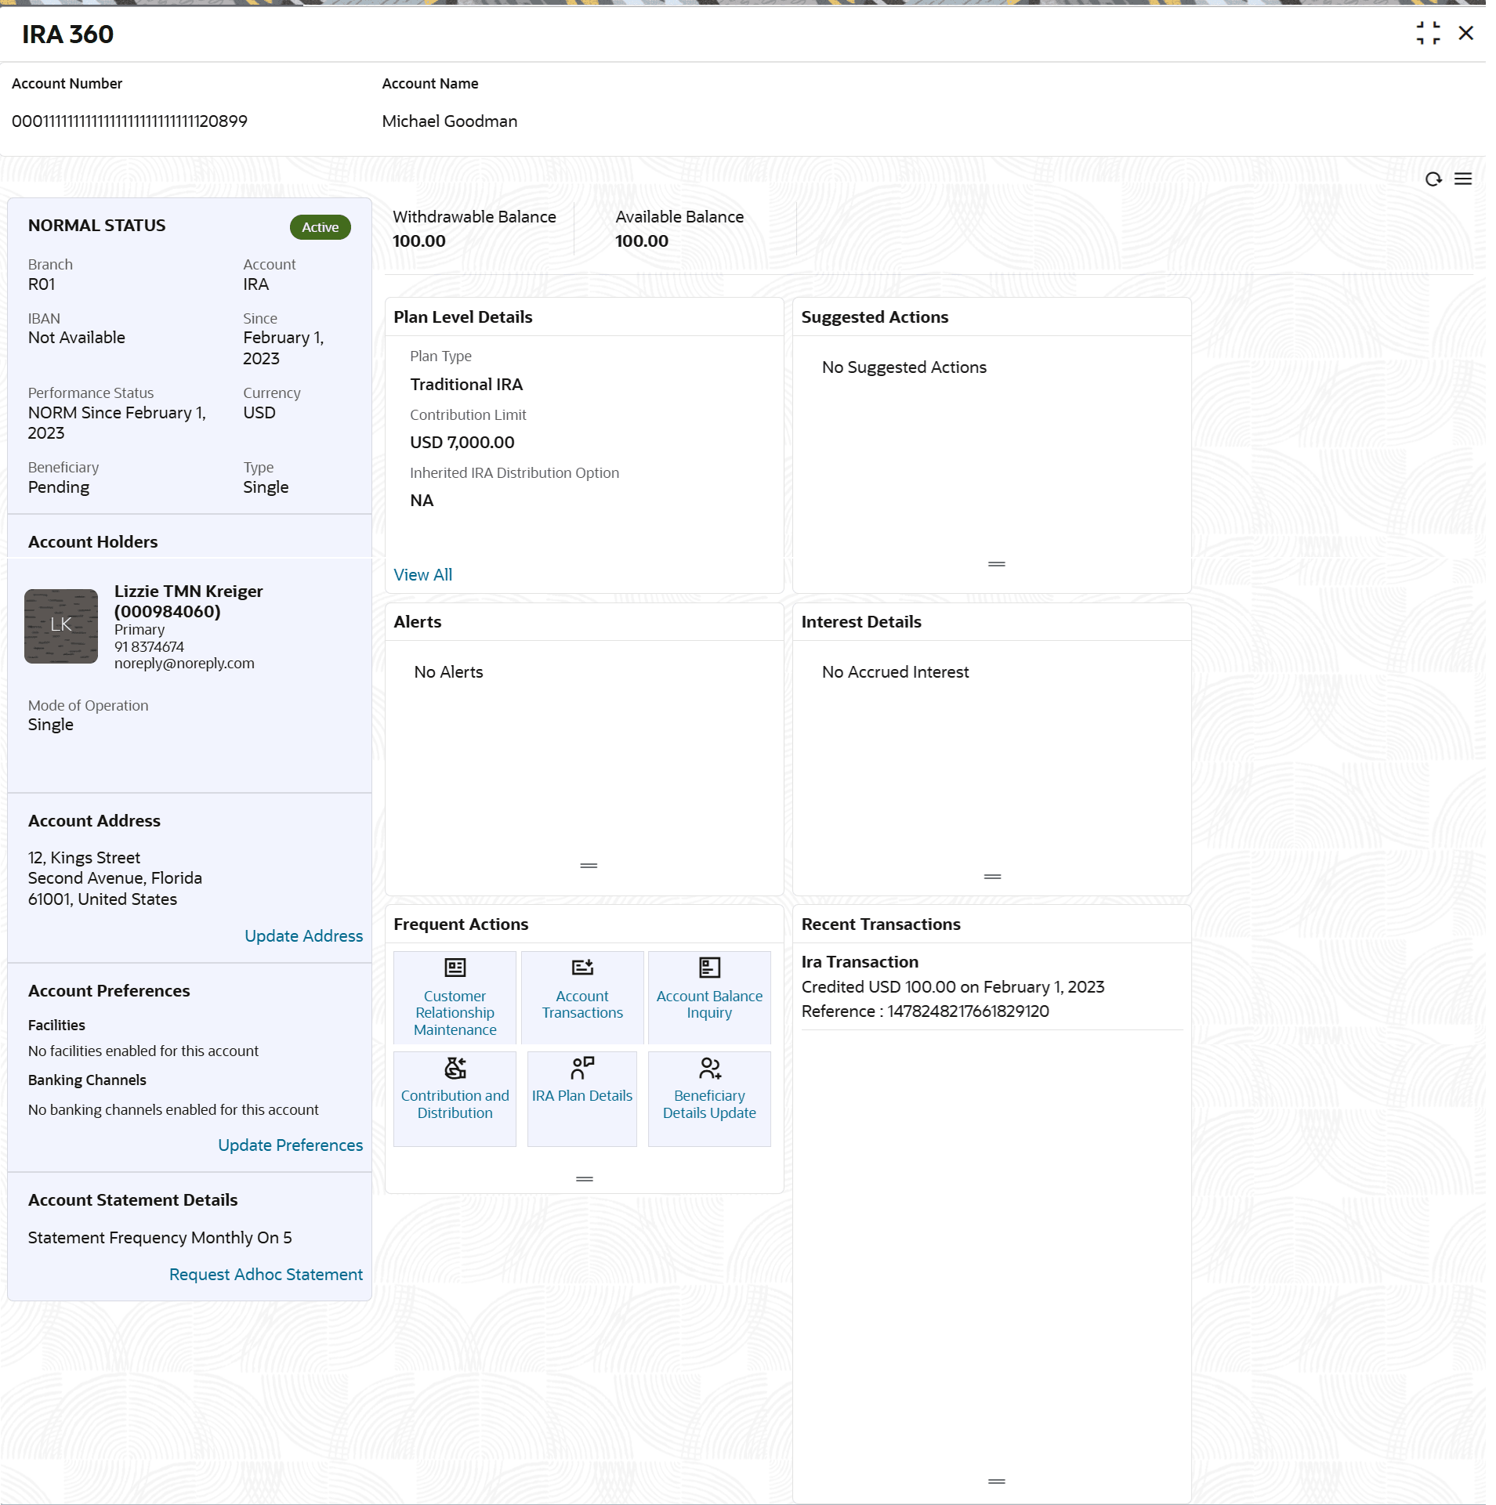1496x1505 pixels.
Task: Click the Beneficiary Details Update label
Action: pos(709,1105)
